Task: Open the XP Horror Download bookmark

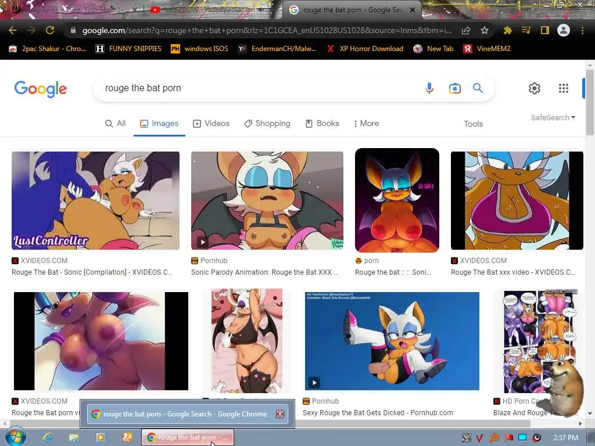Action: [365, 49]
